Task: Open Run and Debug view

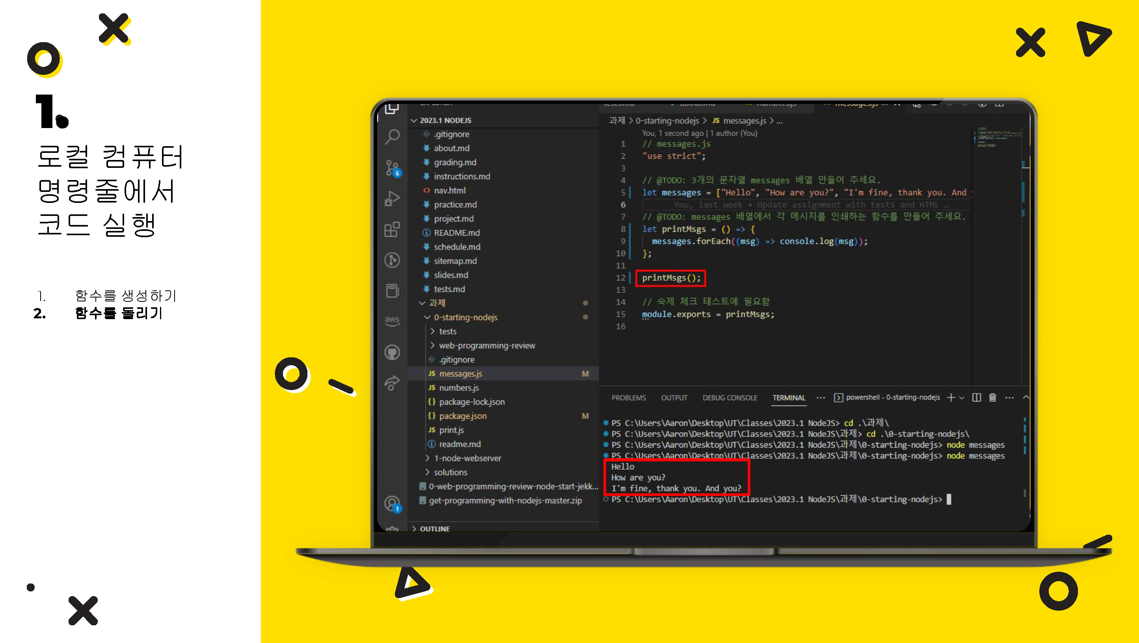Action: (x=392, y=199)
